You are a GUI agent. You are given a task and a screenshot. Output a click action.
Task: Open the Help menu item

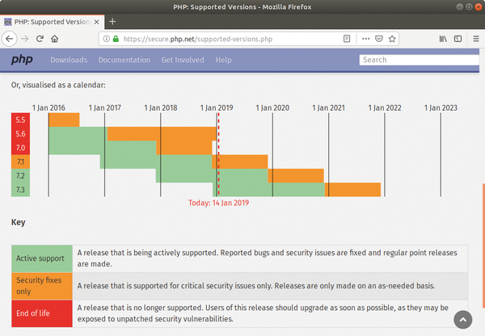pyautogui.click(x=224, y=60)
